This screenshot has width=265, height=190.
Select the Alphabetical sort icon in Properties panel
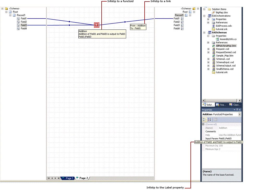tap(209, 120)
